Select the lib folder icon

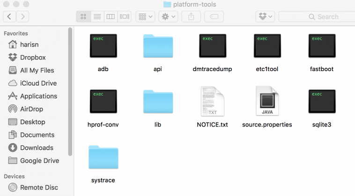tap(158, 102)
